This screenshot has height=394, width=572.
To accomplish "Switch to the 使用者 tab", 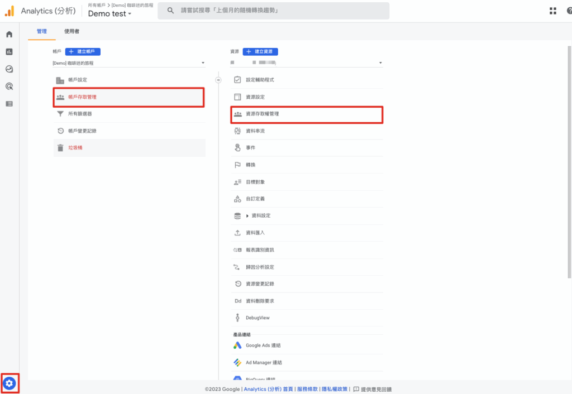I will (x=71, y=32).
